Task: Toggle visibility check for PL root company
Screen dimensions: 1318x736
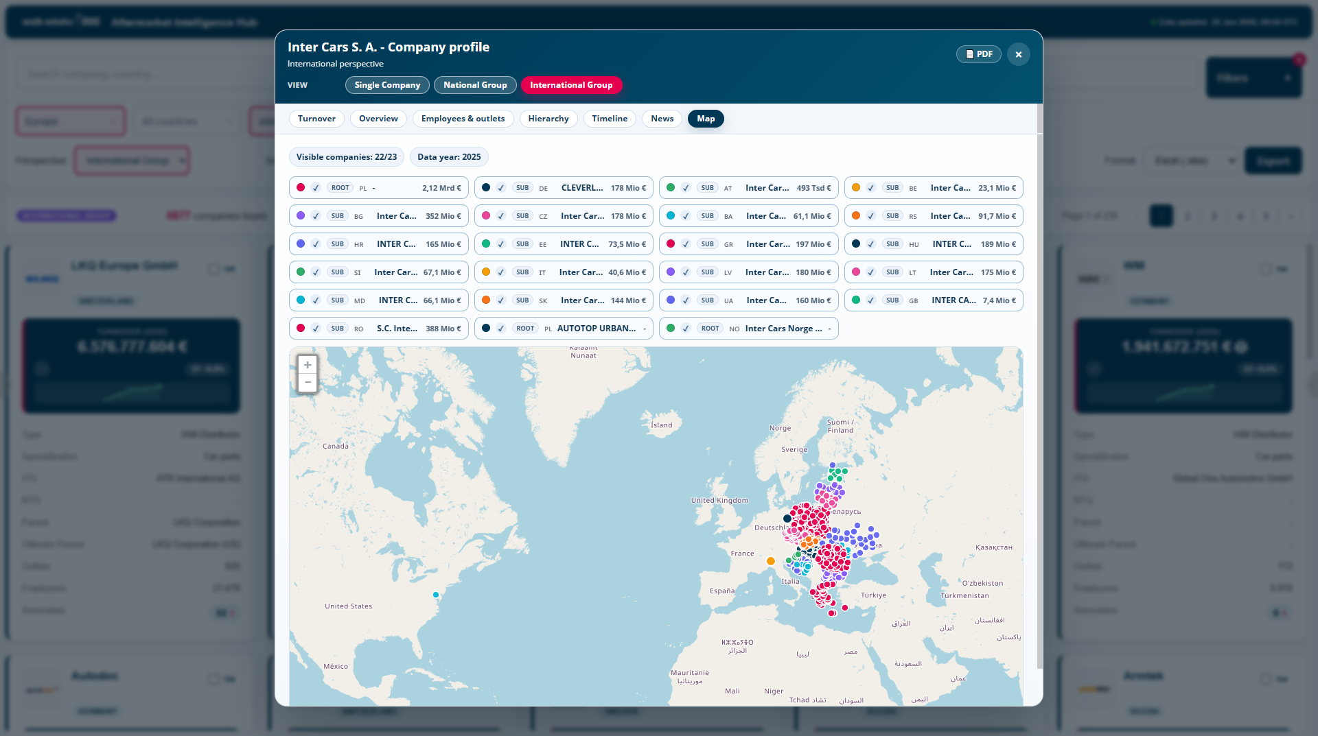Action: point(316,188)
